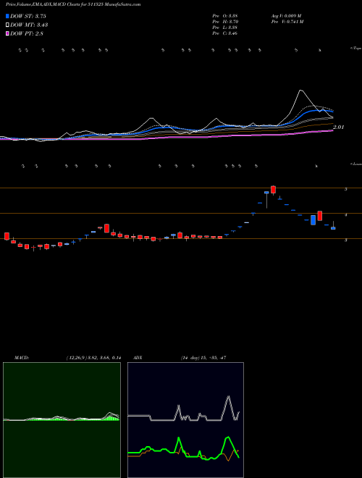This screenshot has height=478, width=362.
Task: Click the ADX (14 day) values text
Action: click(203, 358)
